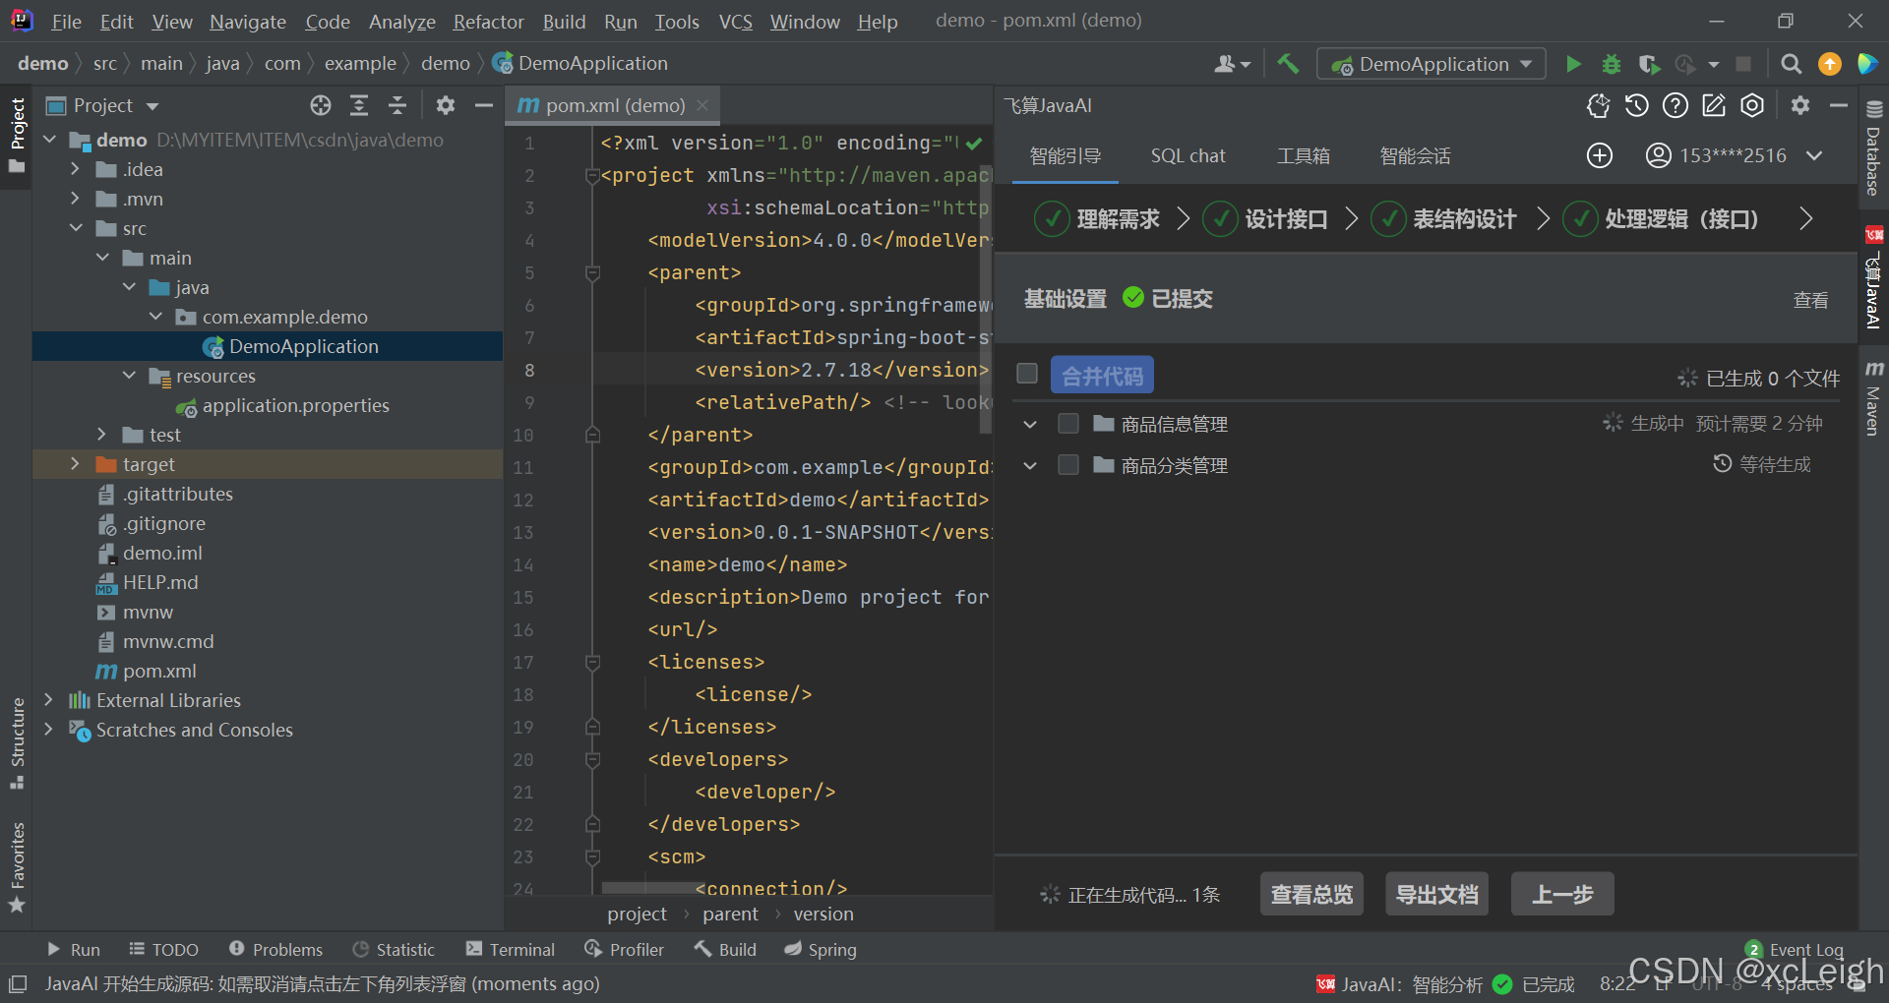Click the plus circle new session icon
1889x1003 pixels.
pyautogui.click(x=1600, y=155)
